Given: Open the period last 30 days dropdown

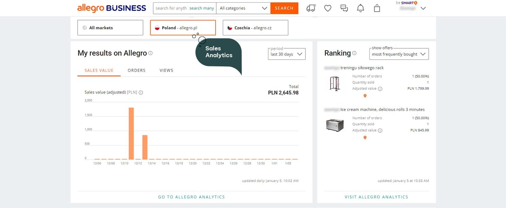Looking at the screenshot, I should tap(286, 54).
